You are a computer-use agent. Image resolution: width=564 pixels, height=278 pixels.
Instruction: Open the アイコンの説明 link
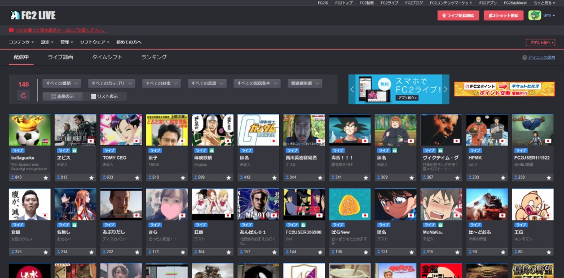[x=541, y=58]
